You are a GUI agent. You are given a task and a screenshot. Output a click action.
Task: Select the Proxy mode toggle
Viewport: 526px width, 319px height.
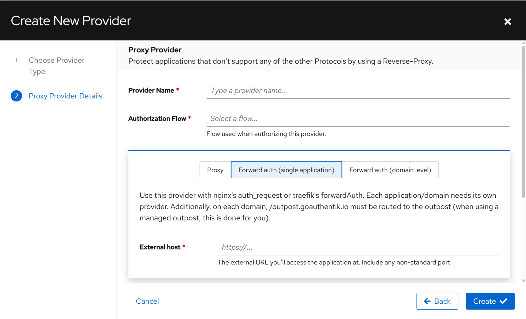tap(215, 170)
